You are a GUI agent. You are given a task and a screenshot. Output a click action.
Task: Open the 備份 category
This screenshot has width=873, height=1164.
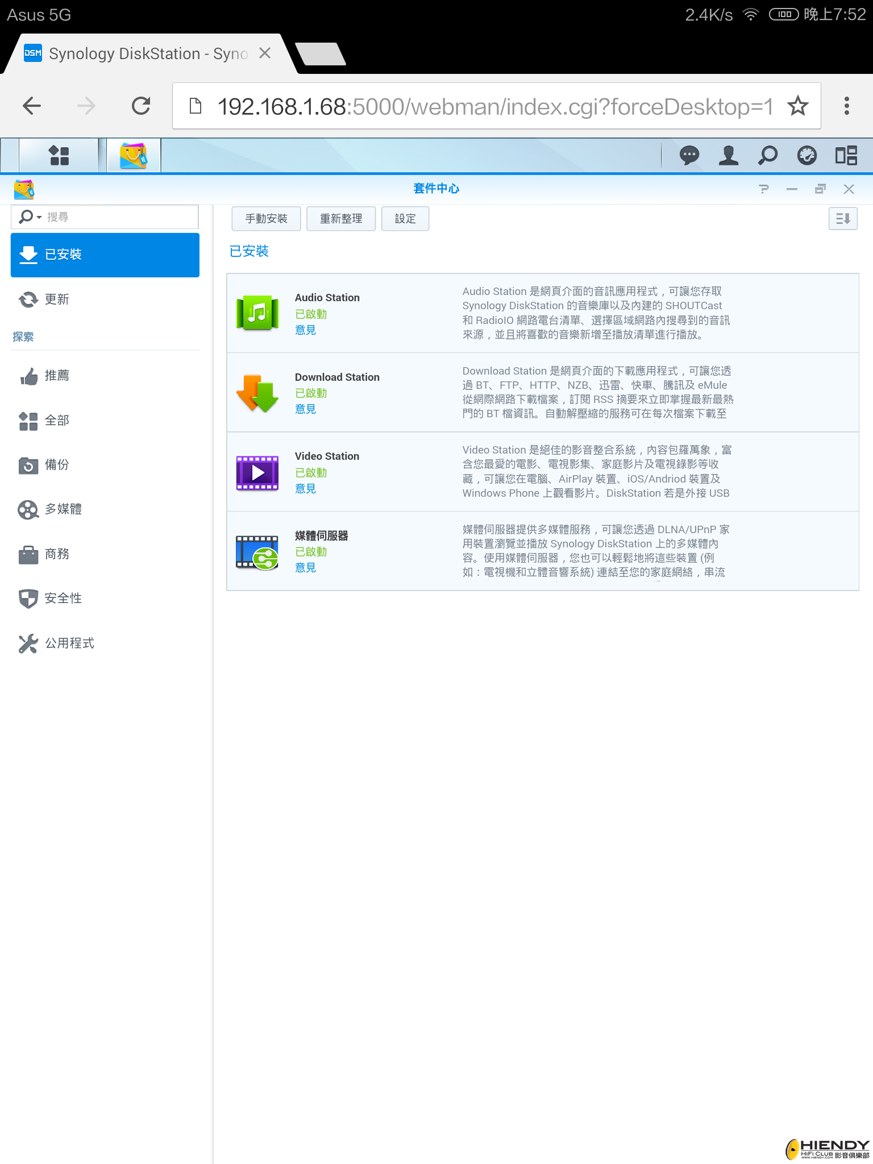(x=105, y=465)
